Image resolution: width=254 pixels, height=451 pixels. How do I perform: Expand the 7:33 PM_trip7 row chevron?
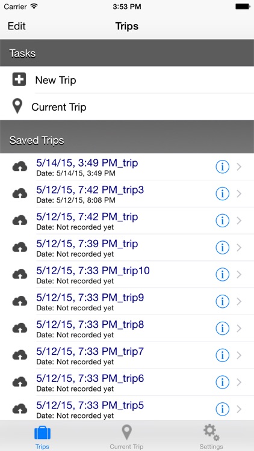tap(239, 355)
